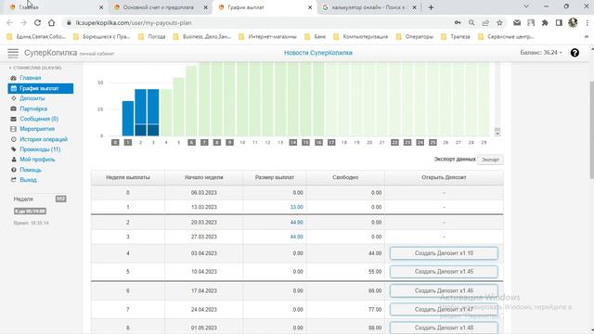
Task: Click the clock icon of История операций
Action: (14, 139)
